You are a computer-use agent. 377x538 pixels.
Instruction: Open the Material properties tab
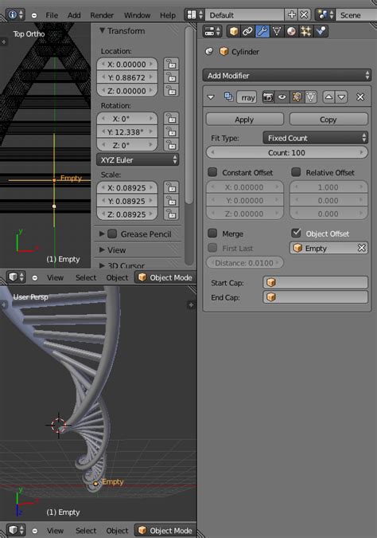(291, 31)
